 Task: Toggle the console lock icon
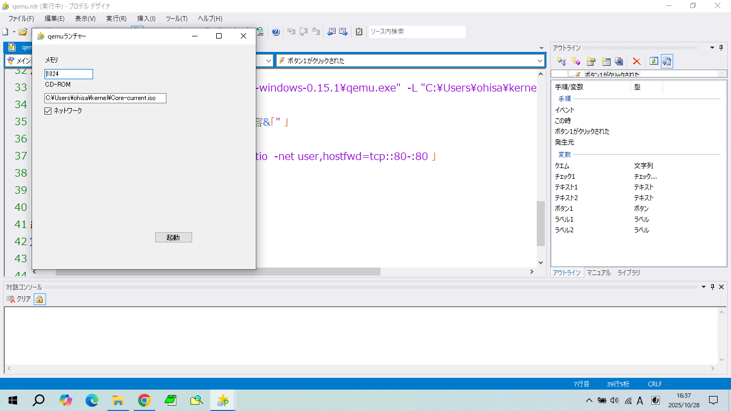click(40, 299)
